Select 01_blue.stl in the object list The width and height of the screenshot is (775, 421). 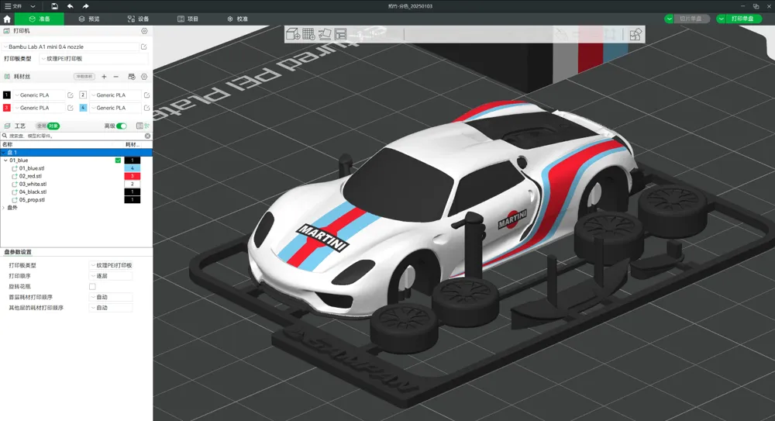point(32,168)
